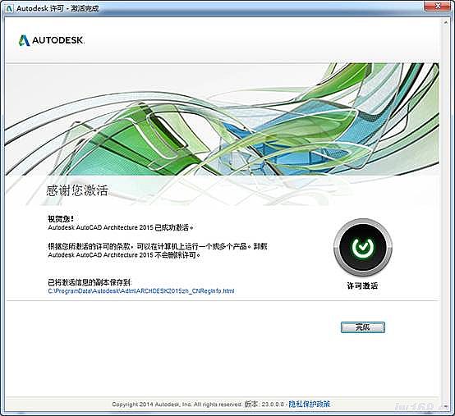Click the scrollbar down arrow
Viewport: 455px width, 416px height.
[445, 407]
